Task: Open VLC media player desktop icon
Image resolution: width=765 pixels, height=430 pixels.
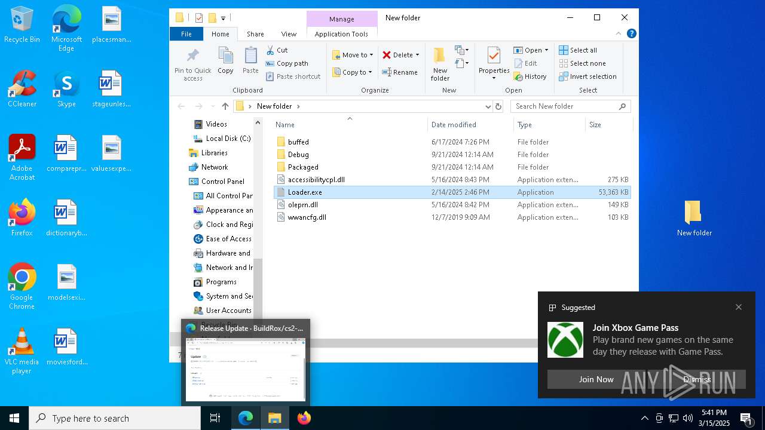Action: point(22,351)
